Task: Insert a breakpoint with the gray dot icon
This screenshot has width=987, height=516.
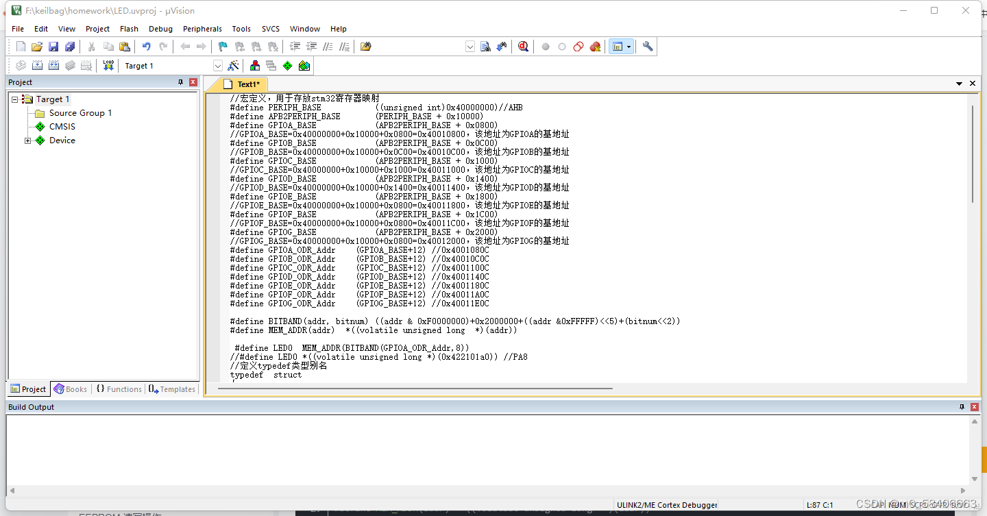Action: (x=546, y=47)
